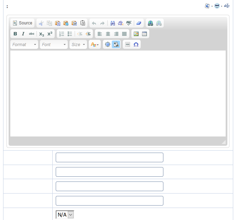Click the insert Link icon

click(150, 23)
